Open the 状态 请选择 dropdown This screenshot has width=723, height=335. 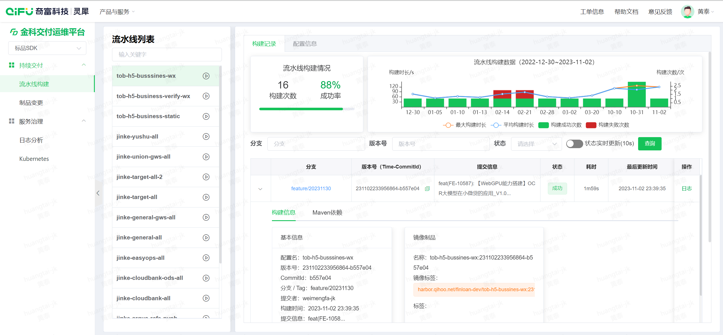coord(536,144)
